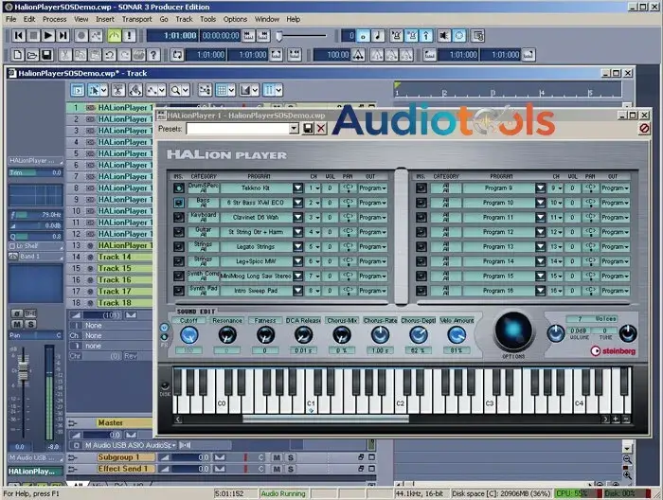
Task: Mute the Effect Send 1 bus
Action: click(277, 469)
